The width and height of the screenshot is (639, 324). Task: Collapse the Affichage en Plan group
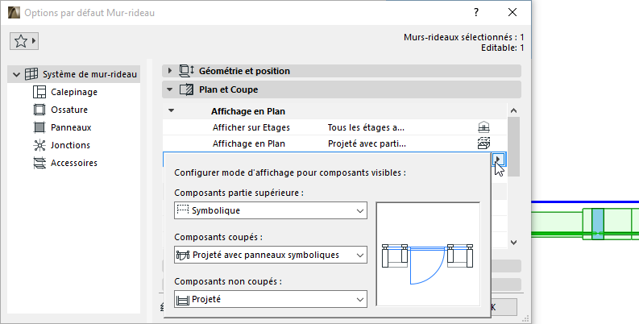171,111
